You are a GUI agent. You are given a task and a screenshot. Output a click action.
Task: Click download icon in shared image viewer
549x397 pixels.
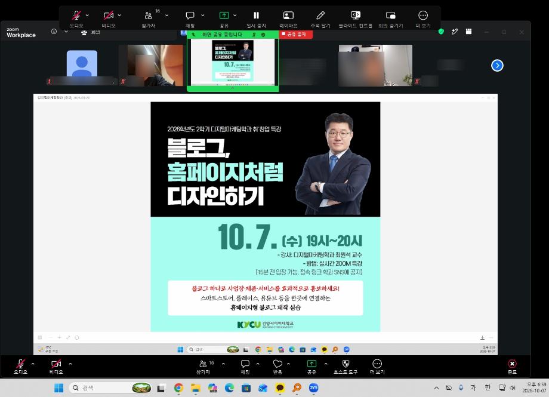[x=482, y=338]
